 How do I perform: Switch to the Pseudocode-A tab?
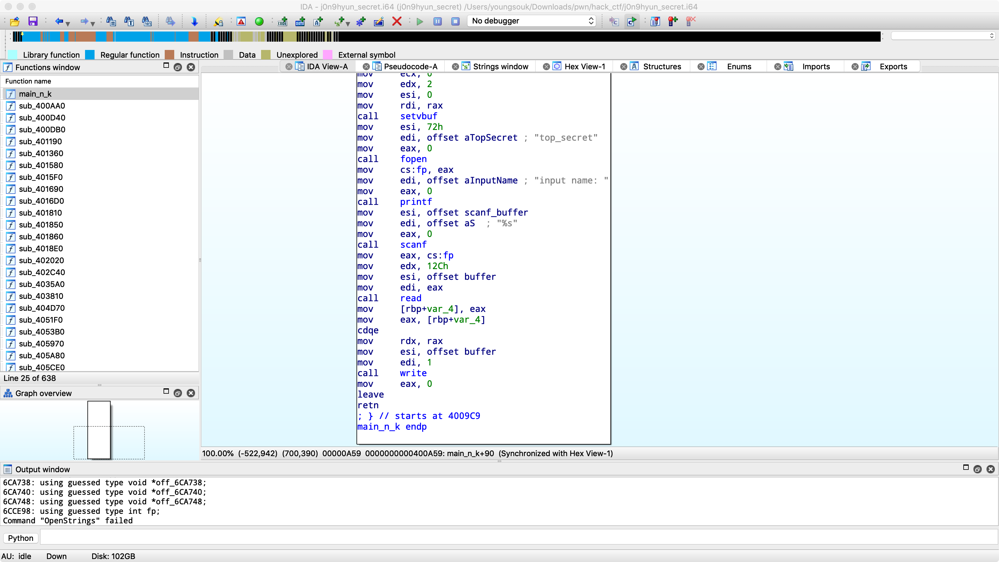click(410, 66)
